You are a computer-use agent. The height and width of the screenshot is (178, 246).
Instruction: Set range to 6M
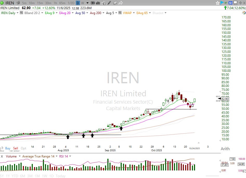pos(23,176)
